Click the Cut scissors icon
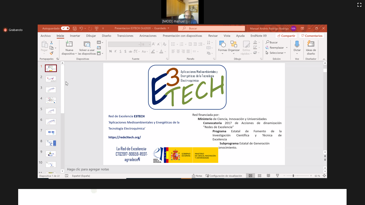This screenshot has width=365, height=205. (x=52, y=43)
